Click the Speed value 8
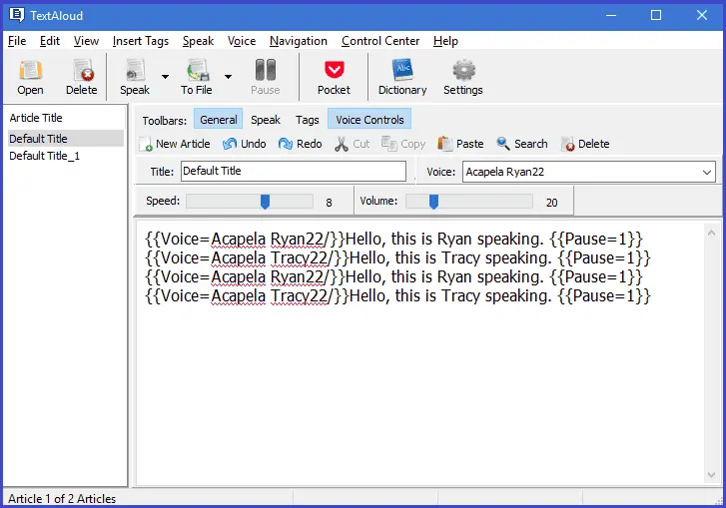 coord(329,203)
